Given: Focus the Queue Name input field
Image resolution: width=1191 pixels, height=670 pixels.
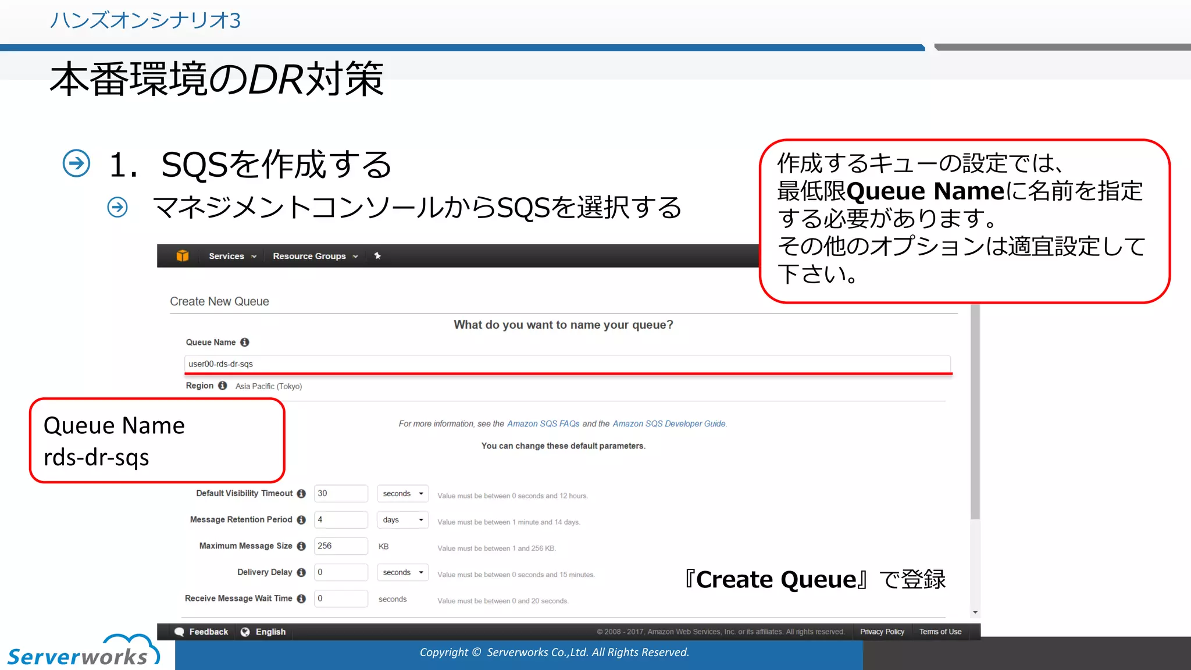Looking at the screenshot, I should (x=568, y=364).
